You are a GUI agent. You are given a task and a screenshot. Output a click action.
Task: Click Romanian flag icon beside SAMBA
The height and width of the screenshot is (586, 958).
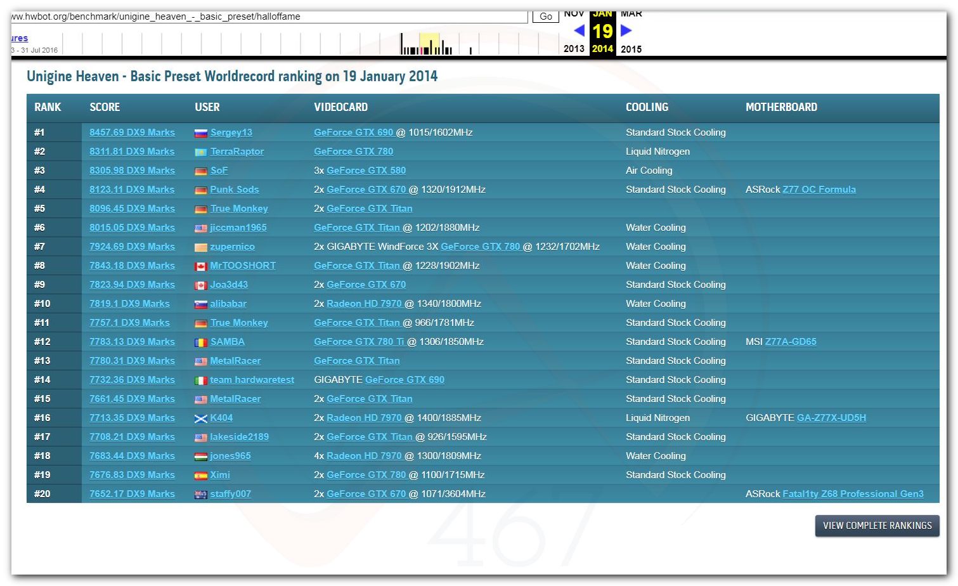click(201, 342)
